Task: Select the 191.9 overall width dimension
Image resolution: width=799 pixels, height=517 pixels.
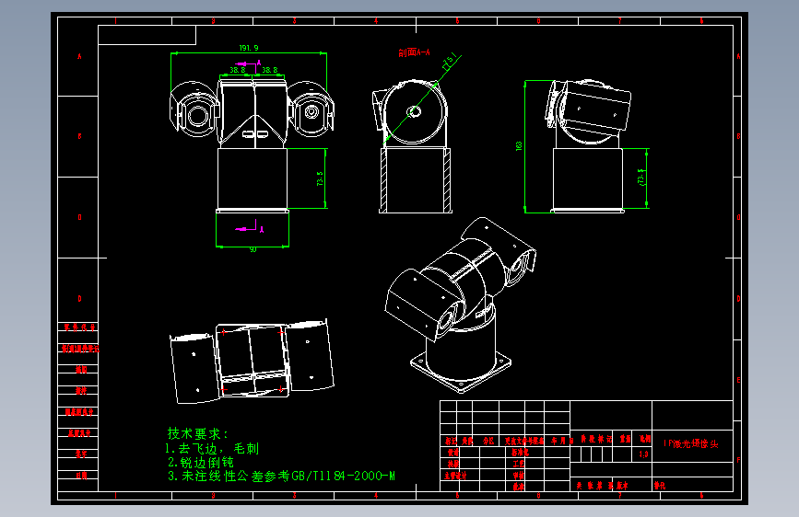Action: click(x=249, y=48)
